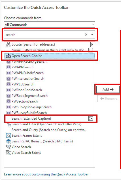Open the Choose commands from dropdown
The height and width of the screenshot is (180, 121).
[93, 24]
